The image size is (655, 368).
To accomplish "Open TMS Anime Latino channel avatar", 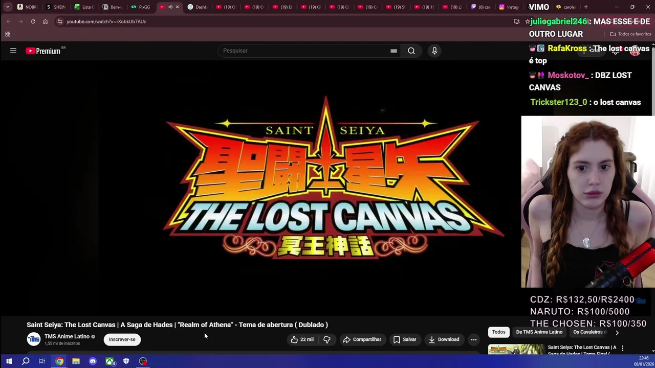I will (x=34, y=339).
